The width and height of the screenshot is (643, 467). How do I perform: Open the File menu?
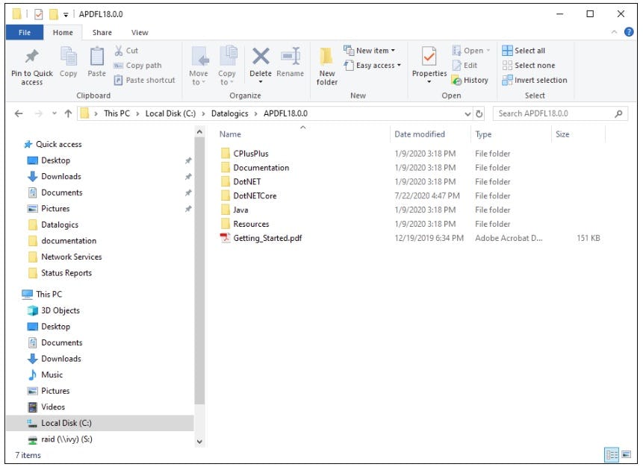tap(24, 32)
